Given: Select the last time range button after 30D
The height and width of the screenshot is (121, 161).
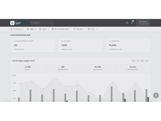Looking at the screenshot, I should 147,61.
